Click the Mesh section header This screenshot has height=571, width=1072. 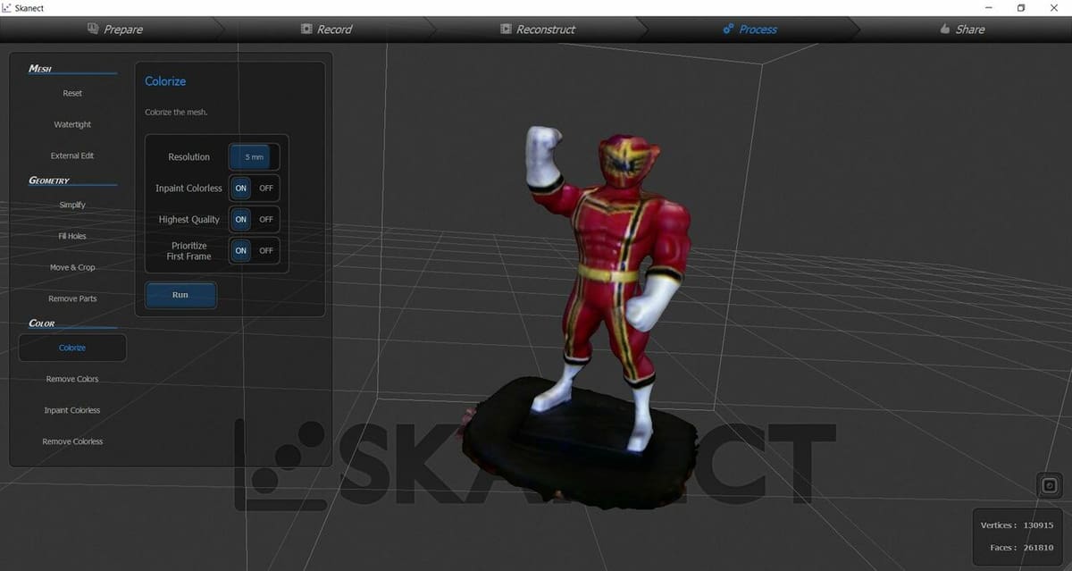(x=40, y=69)
